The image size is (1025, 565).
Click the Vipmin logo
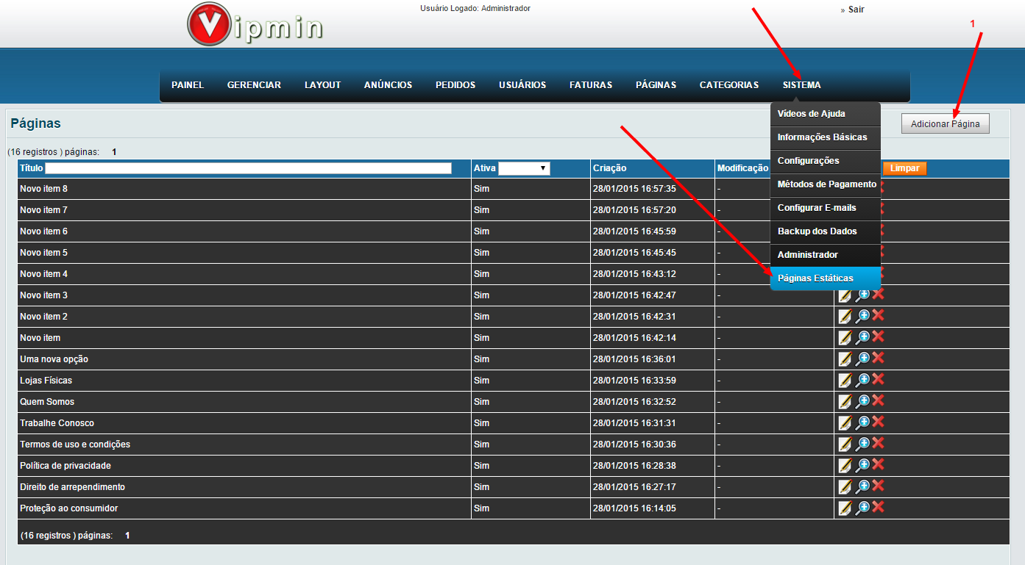pyautogui.click(x=255, y=24)
